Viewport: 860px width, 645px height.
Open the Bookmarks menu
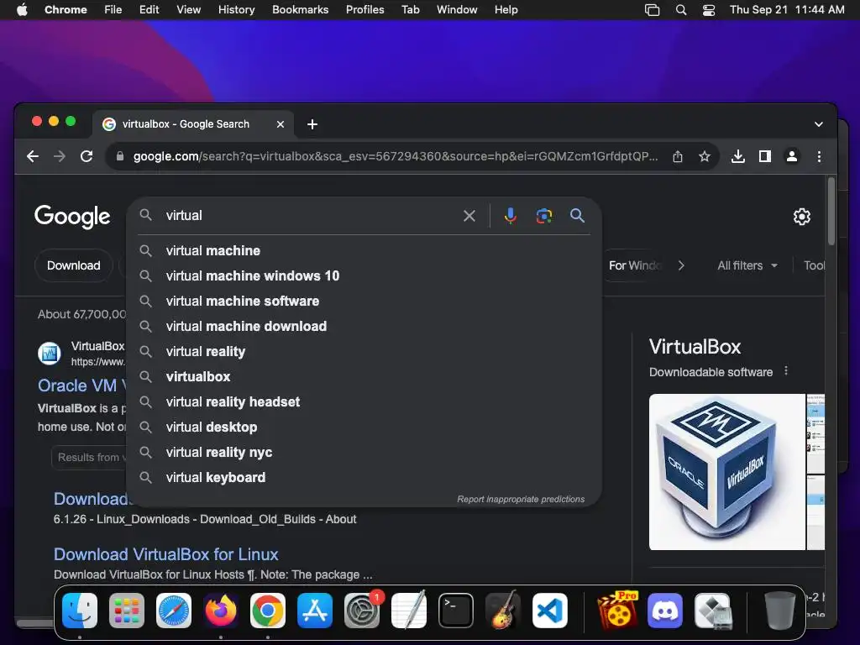pos(300,10)
